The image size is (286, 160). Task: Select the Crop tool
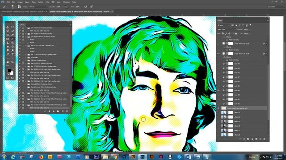click(x=8, y=35)
